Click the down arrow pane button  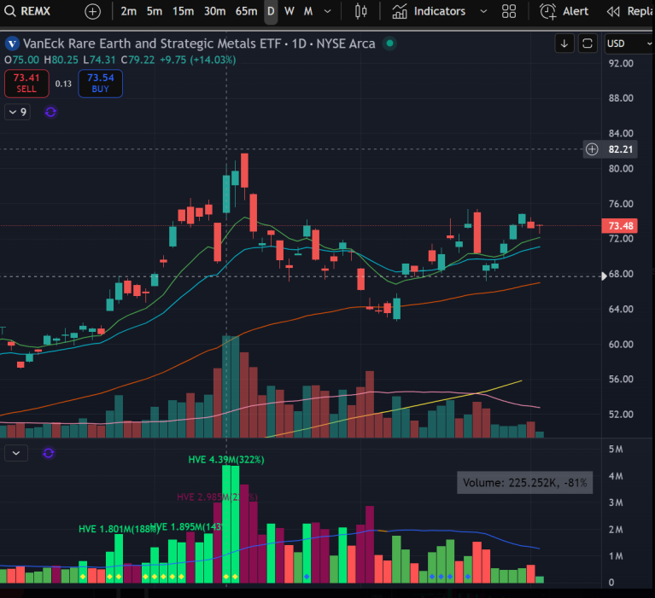[564, 44]
